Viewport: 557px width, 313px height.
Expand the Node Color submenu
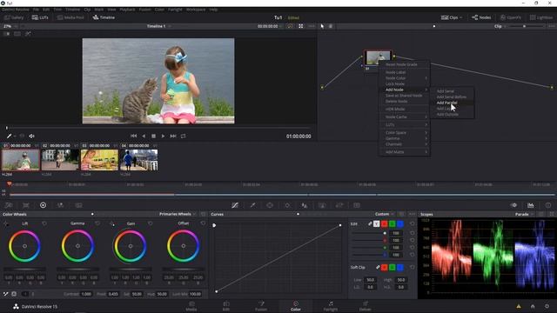(x=405, y=78)
